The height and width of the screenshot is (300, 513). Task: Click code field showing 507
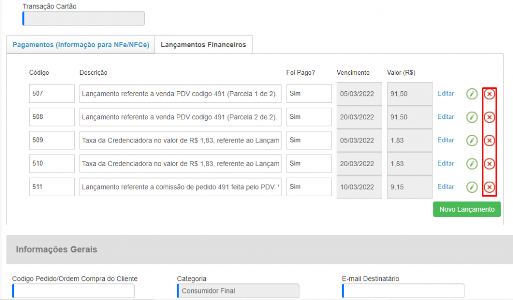click(x=52, y=94)
